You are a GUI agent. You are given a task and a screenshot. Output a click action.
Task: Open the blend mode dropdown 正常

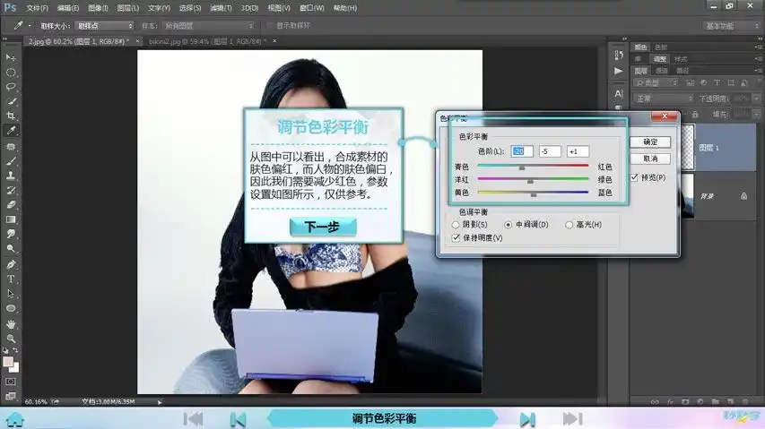pyautogui.click(x=664, y=99)
